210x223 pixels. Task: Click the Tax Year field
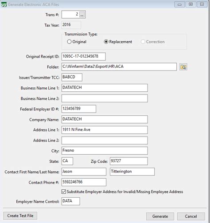[71, 25]
